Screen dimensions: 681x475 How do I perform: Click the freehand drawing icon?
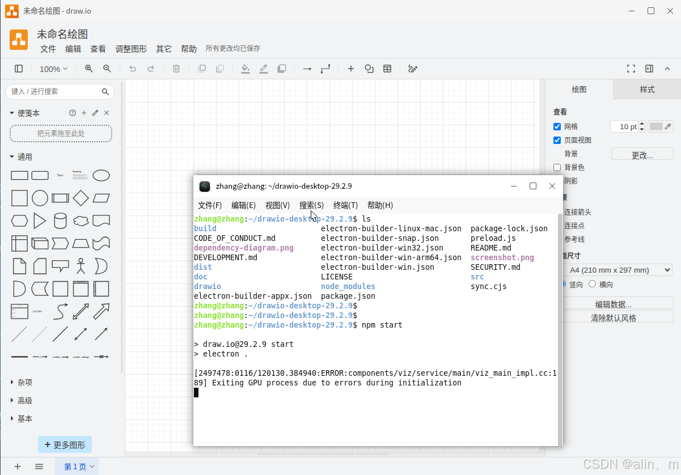pyautogui.click(x=413, y=69)
